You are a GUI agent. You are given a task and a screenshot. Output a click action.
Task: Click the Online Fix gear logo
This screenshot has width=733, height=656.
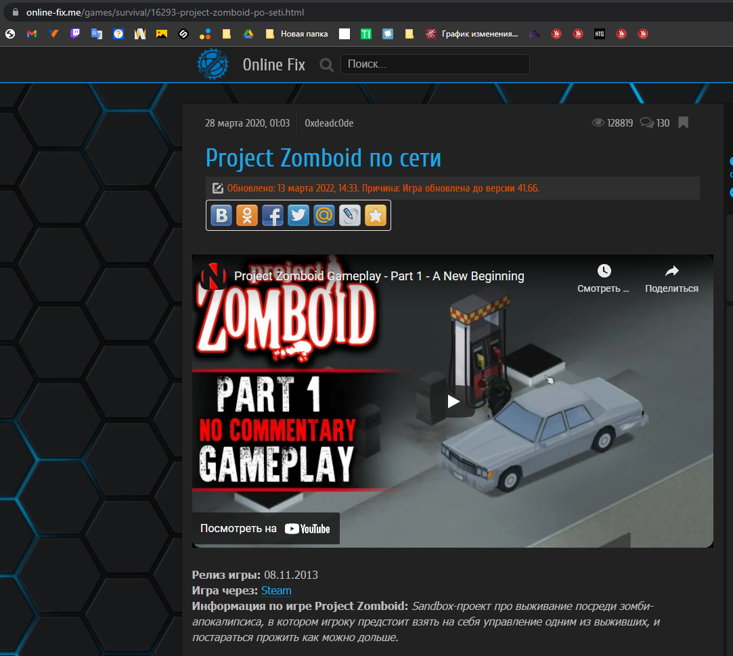[x=213, y=64]
